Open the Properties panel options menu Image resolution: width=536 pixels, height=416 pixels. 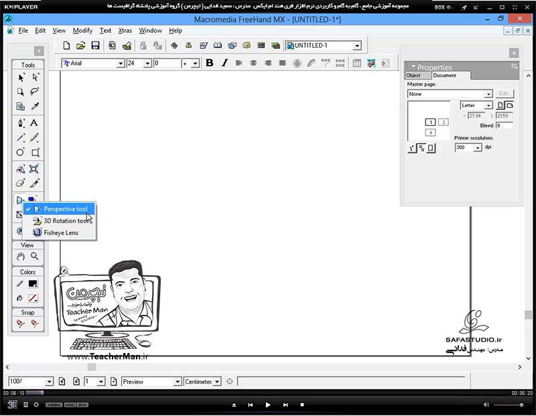point(514,66)
